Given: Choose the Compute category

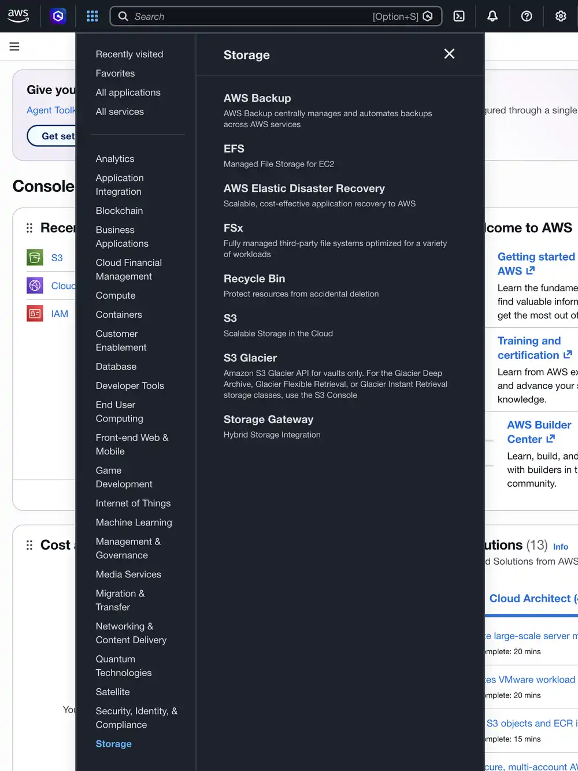Looking at the screenshot, I should 116,296.
